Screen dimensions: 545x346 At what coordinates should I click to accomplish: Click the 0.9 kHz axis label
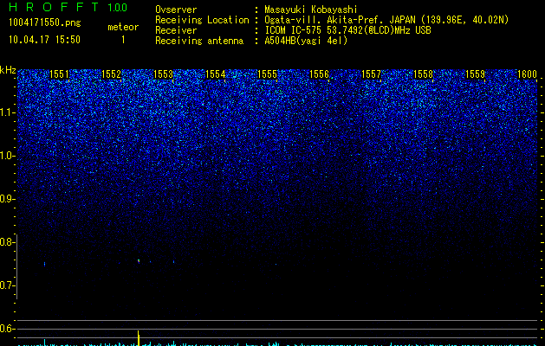tap(7, 199)
